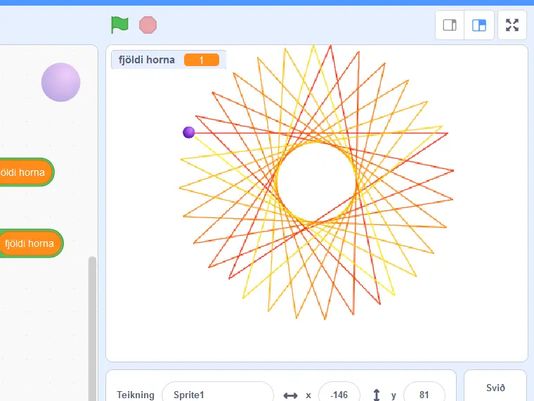The image size is (534, 401).
Task: Click the fjöldi horna variable monitor label
Action: (146, 60)
